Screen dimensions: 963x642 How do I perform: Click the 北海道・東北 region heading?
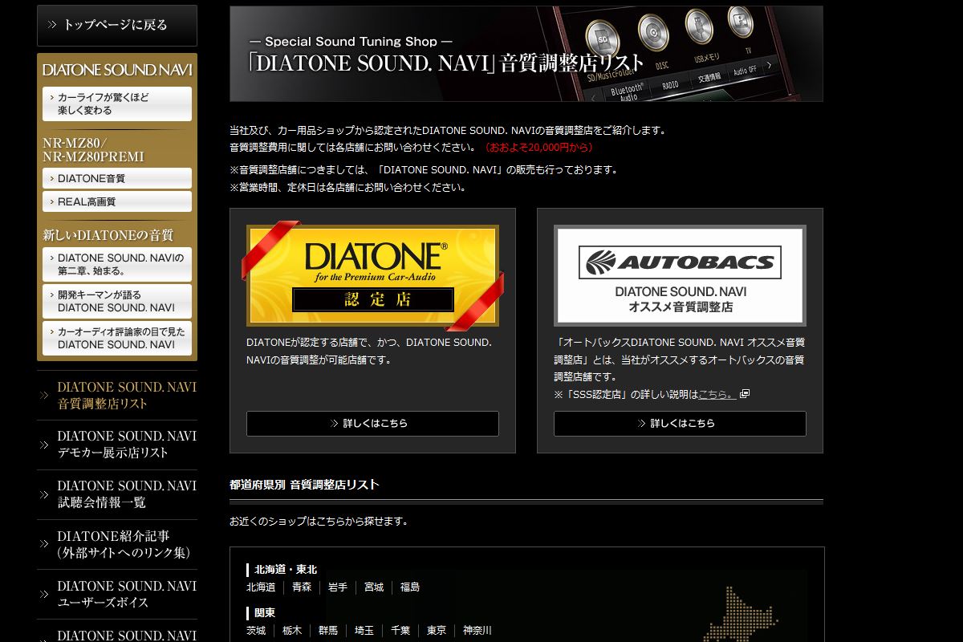tap(286, 570)
